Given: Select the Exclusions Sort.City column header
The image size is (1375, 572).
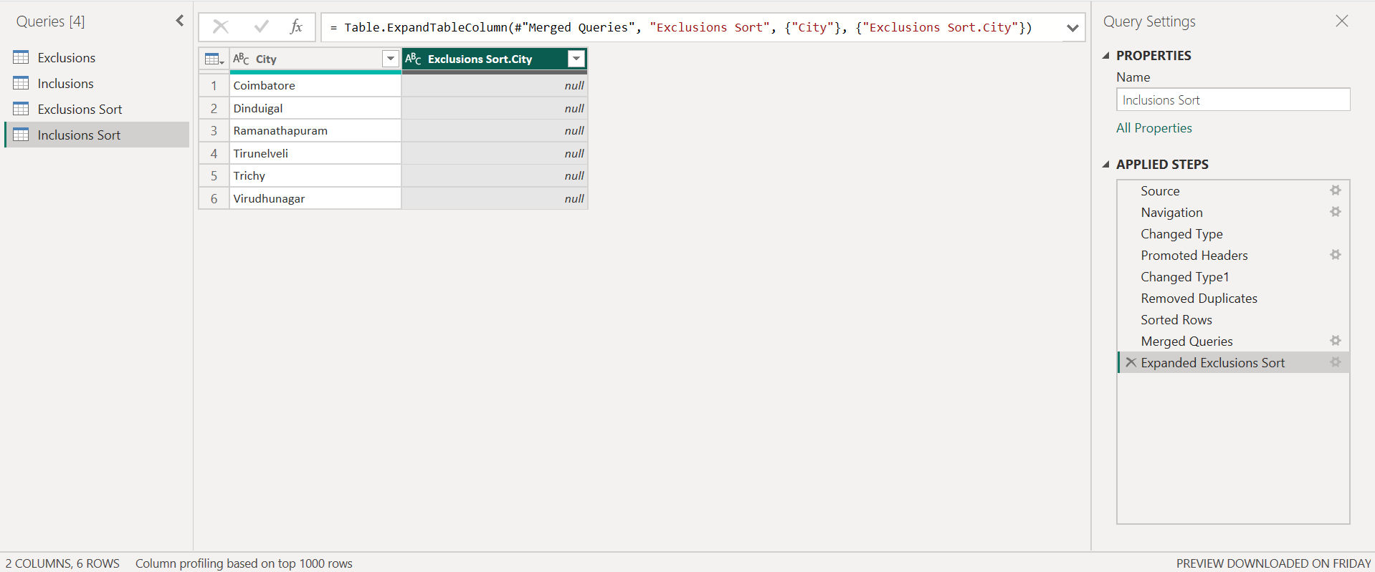Looking at the screenshot, I should tap(495, 59).
